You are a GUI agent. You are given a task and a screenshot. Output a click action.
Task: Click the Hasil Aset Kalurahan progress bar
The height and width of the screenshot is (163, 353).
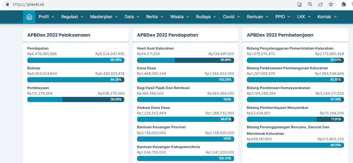pyautogui.click(x=185, y=60)
